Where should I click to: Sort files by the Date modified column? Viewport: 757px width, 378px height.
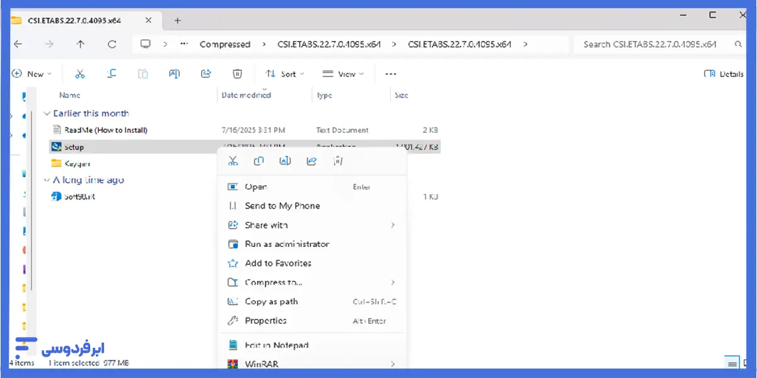click(x=246, y=95)
